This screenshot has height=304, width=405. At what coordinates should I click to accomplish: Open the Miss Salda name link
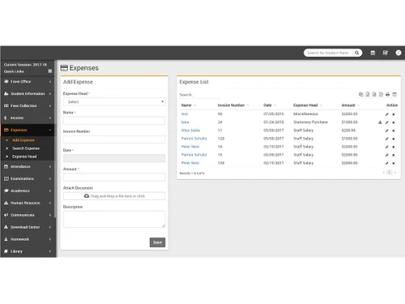(190, 131)
